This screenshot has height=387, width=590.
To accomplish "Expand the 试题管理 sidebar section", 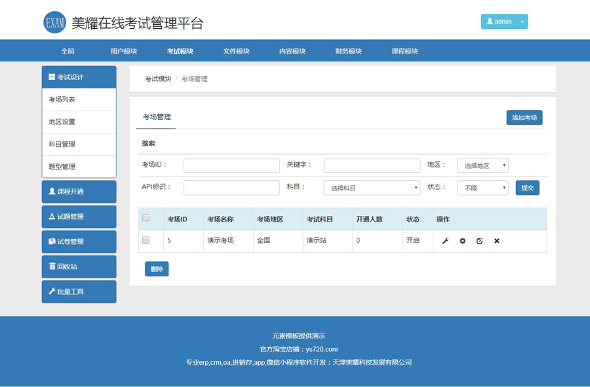I will (79, 217).
